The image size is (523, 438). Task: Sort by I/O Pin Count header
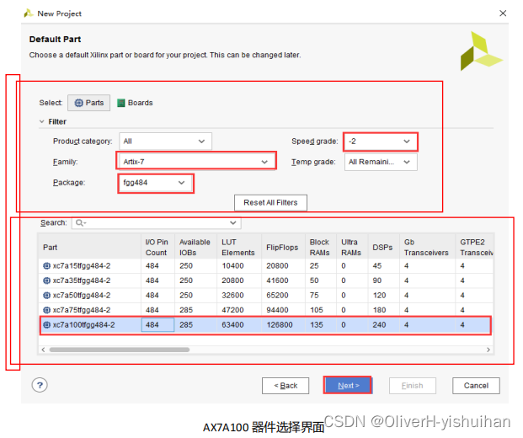coord(157,247)
